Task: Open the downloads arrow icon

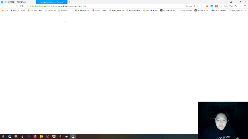Action: (x=221, y=6)
